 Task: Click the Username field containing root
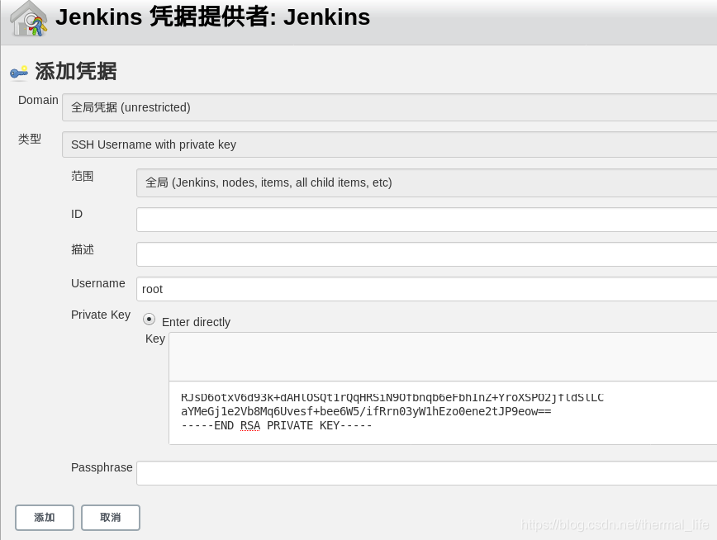[x=426, y=289]
